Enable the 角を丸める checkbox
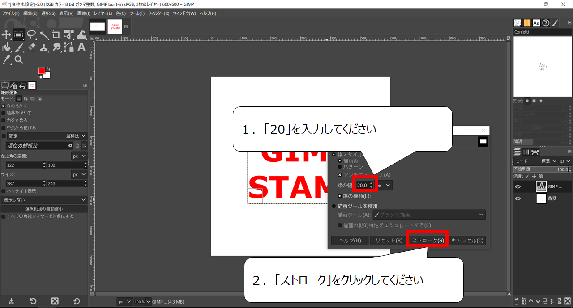Viewport: 573px width, 308px height. pos(4,120)
